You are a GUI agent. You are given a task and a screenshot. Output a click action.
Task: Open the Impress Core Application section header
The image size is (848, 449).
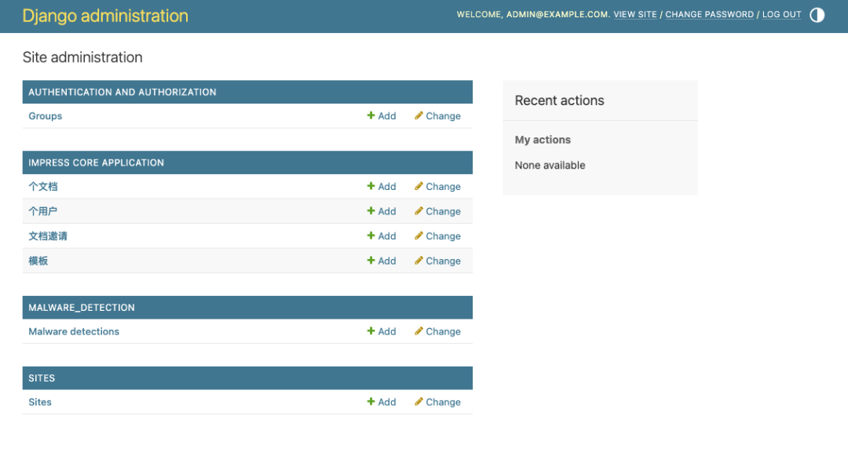coord(97,162)
